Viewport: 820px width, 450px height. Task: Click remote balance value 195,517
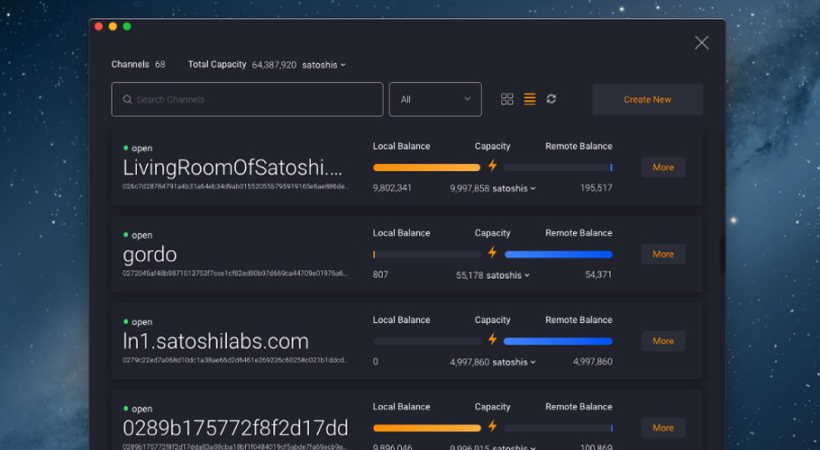point(597,188)
